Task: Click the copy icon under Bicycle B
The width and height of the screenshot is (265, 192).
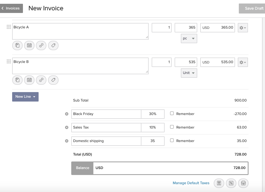Action: [x=18, y=80]
